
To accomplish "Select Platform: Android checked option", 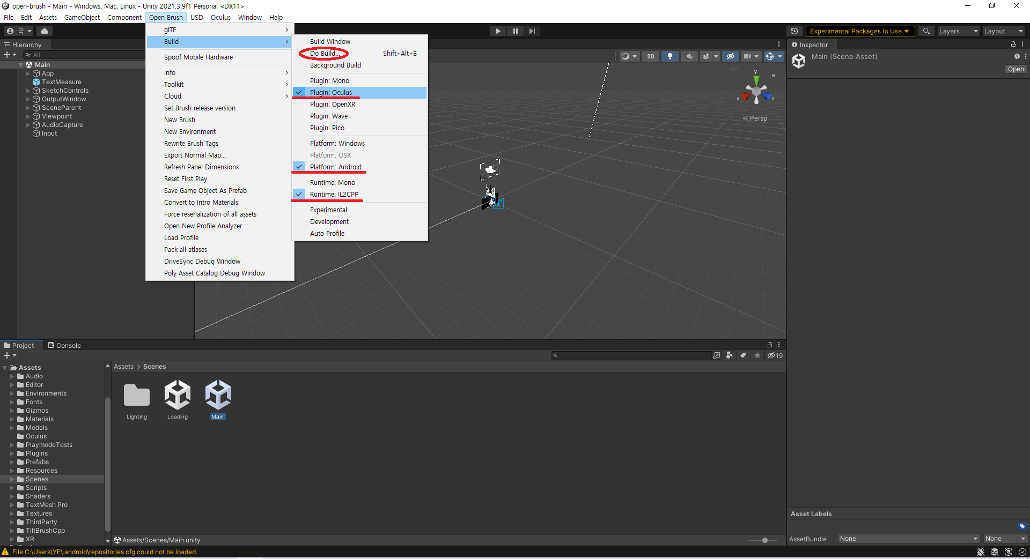I will [359, 167].
